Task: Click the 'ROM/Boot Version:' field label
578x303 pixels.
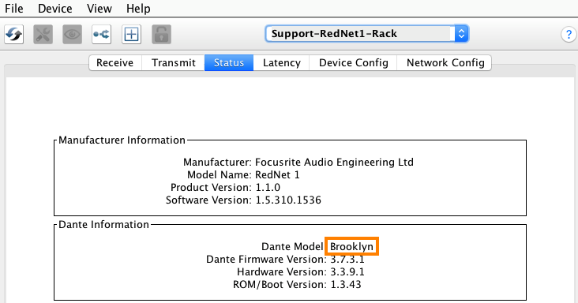Action: [280, 284]
